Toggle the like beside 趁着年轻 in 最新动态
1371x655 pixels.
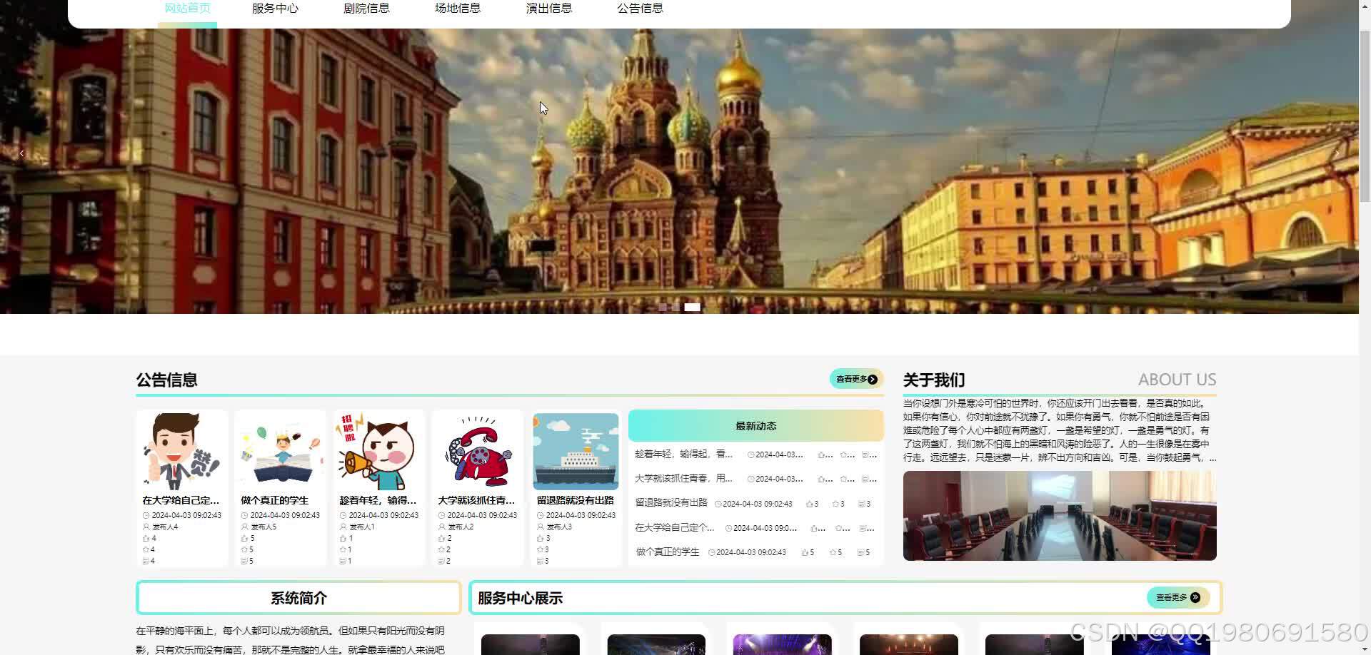click(x=822, y=455)
